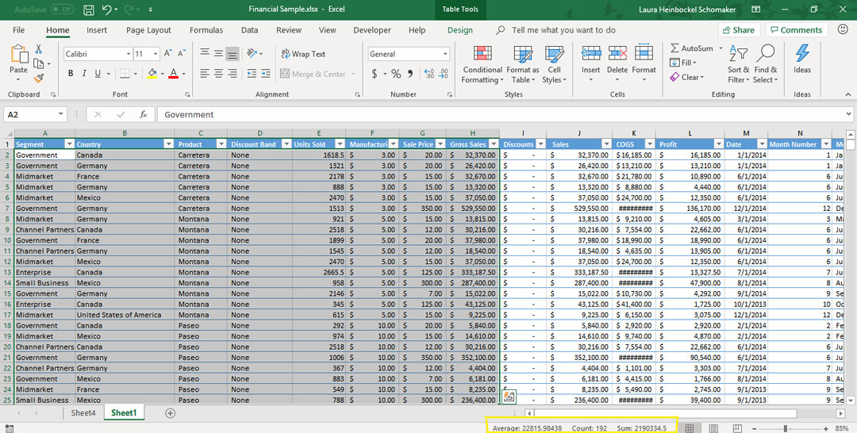Screen dimensions: 857x433
Task: Click the Format Painter brush icon
Action: coord(38,78)
